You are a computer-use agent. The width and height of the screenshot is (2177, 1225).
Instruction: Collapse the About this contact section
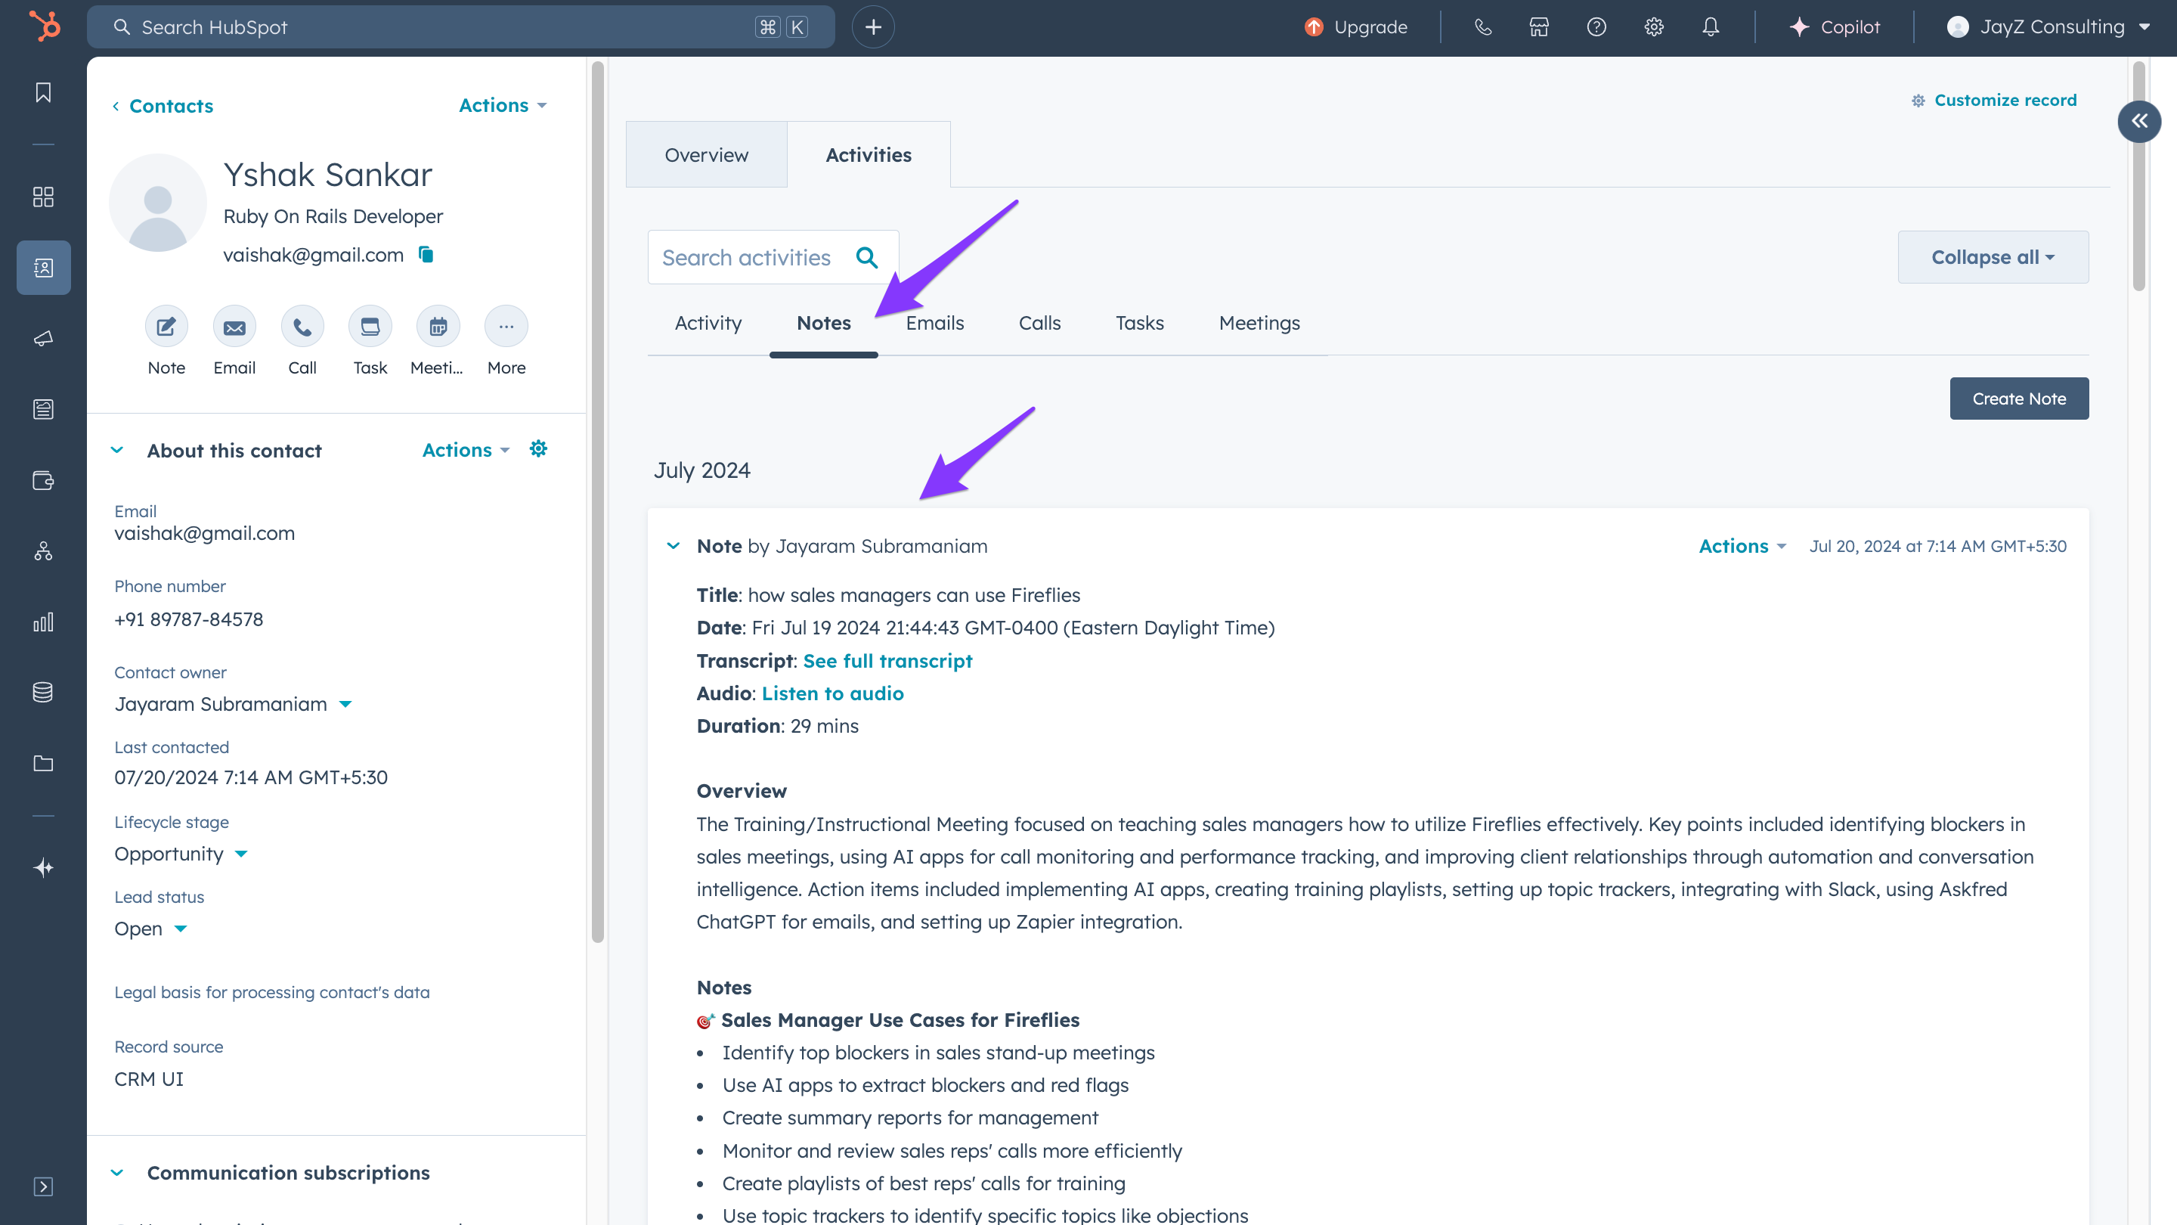click(116, 450)
